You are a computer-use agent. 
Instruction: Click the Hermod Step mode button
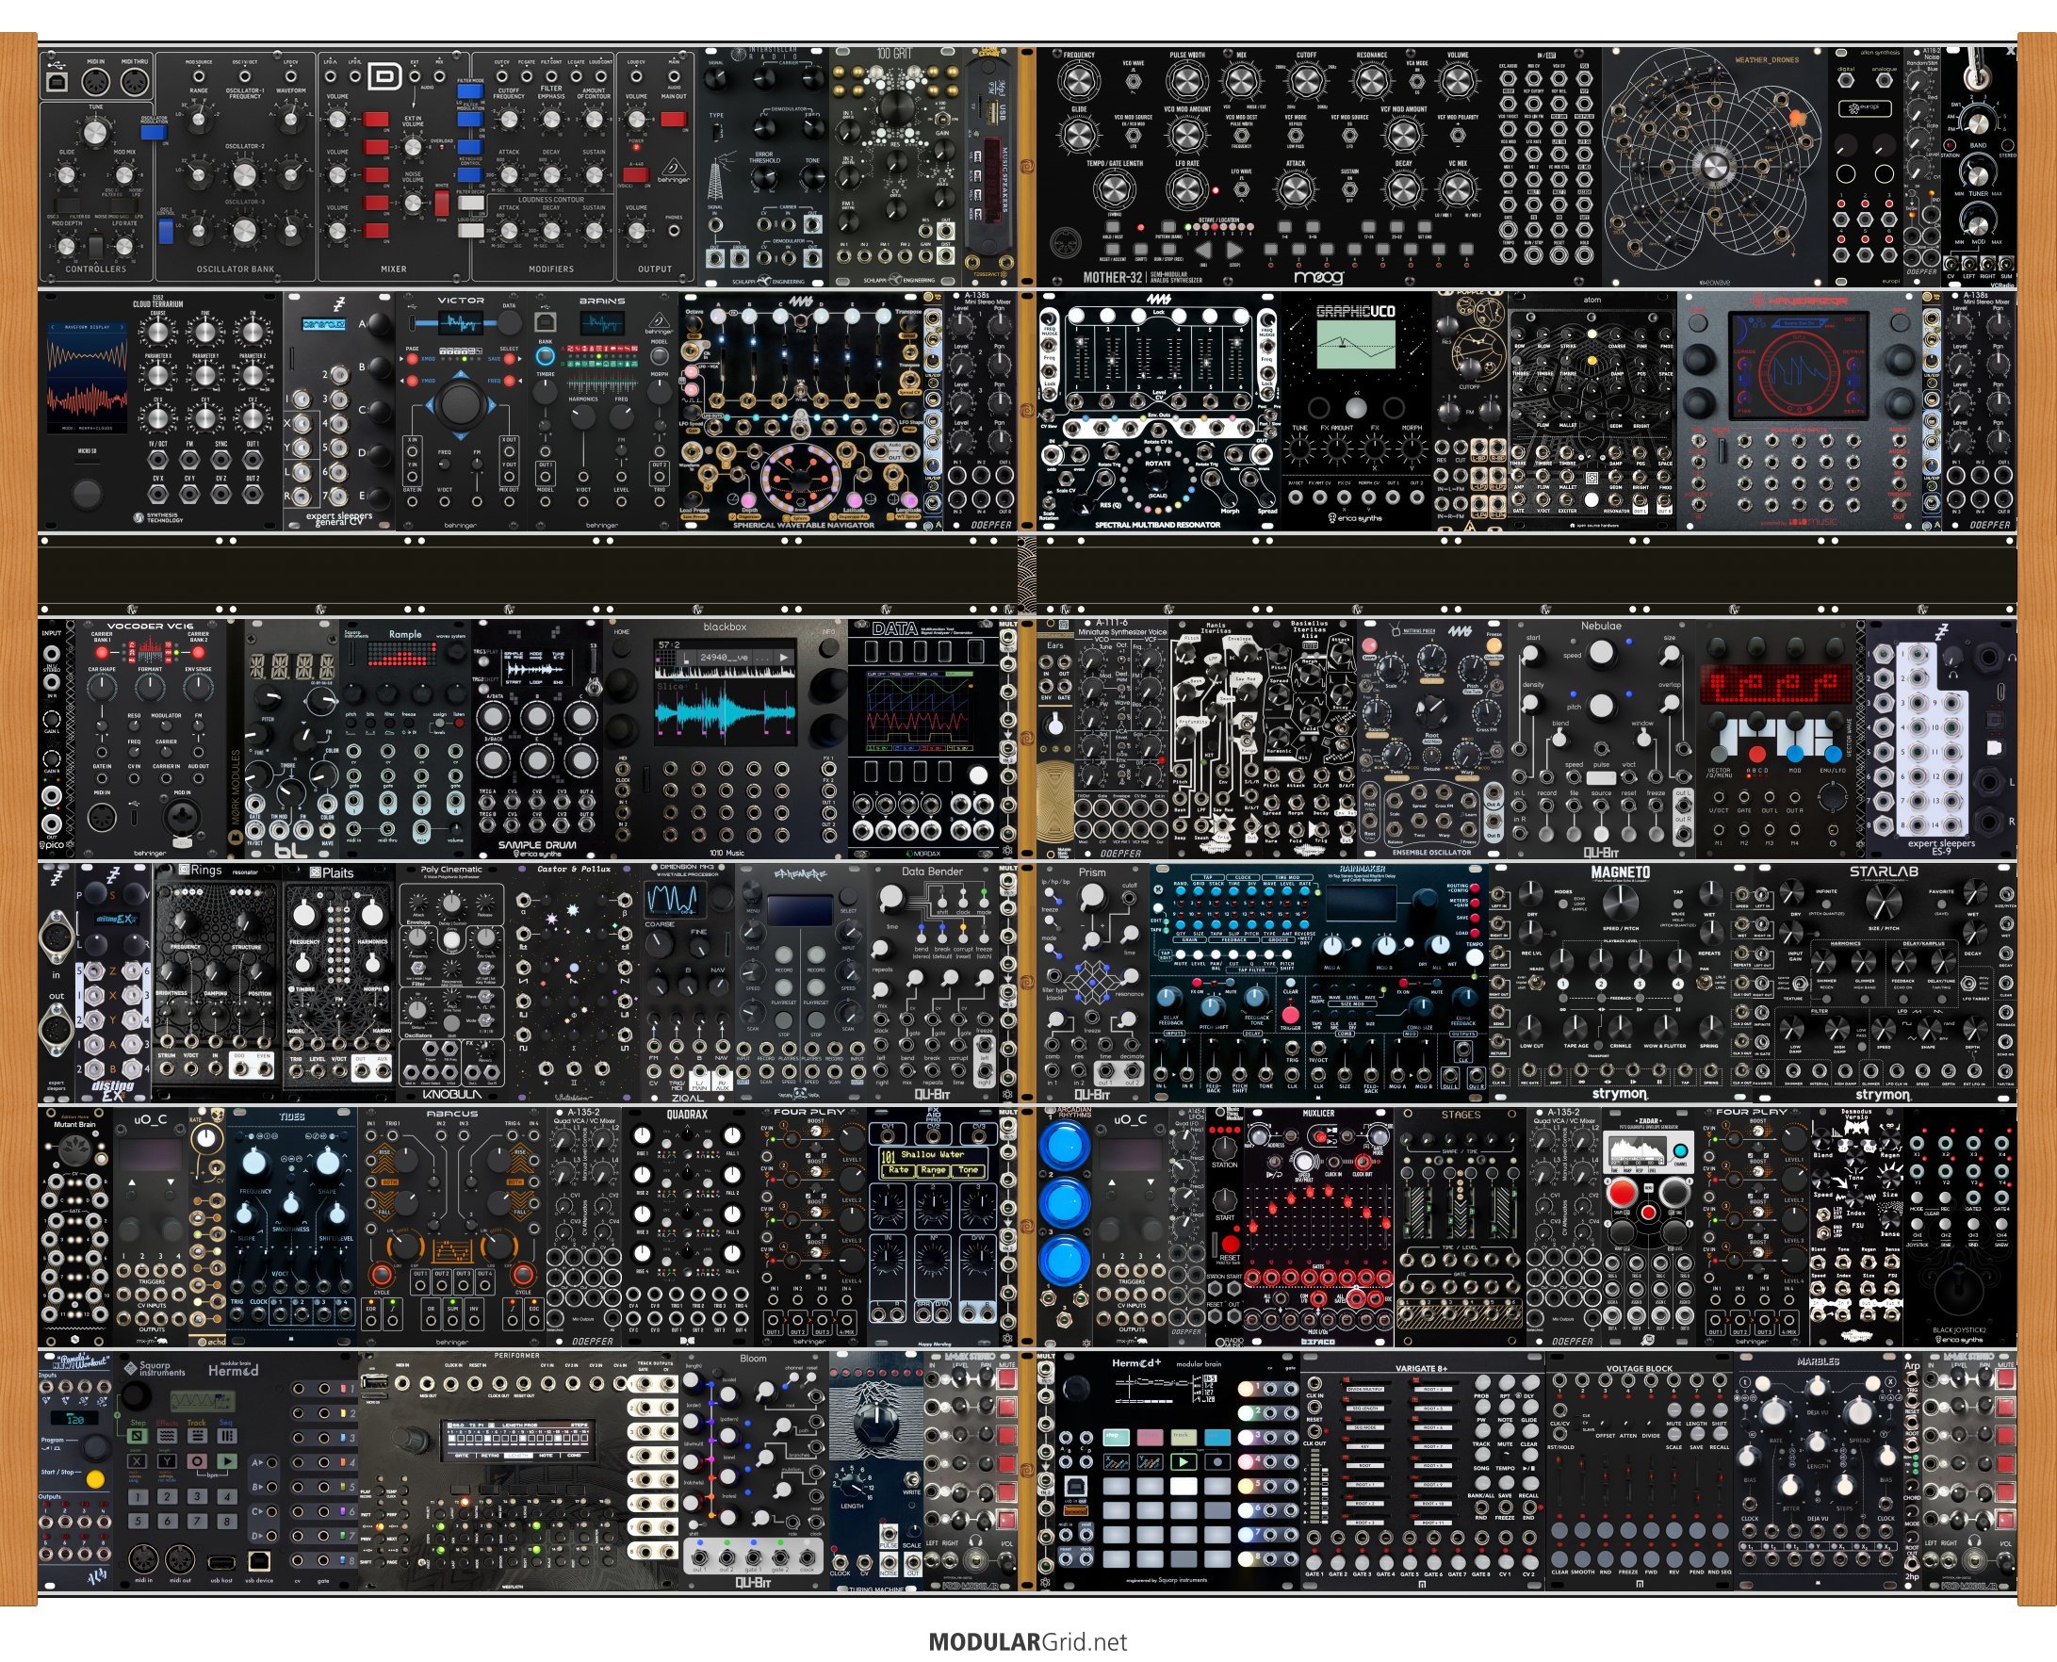coord(138,1437)
